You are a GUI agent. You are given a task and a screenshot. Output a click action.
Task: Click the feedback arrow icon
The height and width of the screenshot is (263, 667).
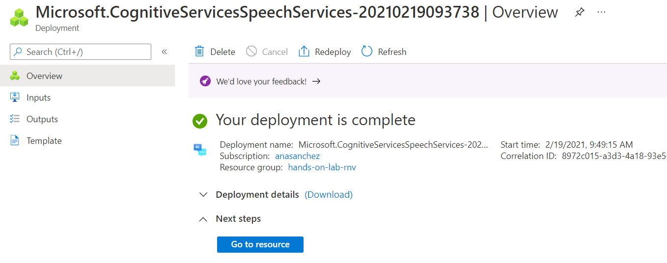pyautogui.click(x=316, y=81)
